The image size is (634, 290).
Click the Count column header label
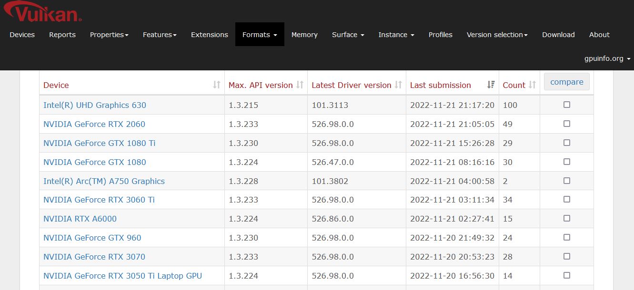click(514, 85)
